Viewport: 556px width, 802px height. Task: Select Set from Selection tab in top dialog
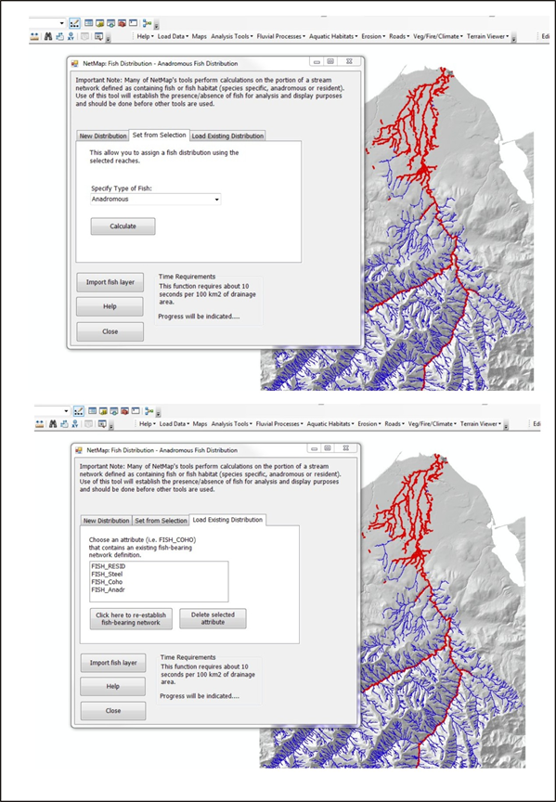click(x=159, y=135)
